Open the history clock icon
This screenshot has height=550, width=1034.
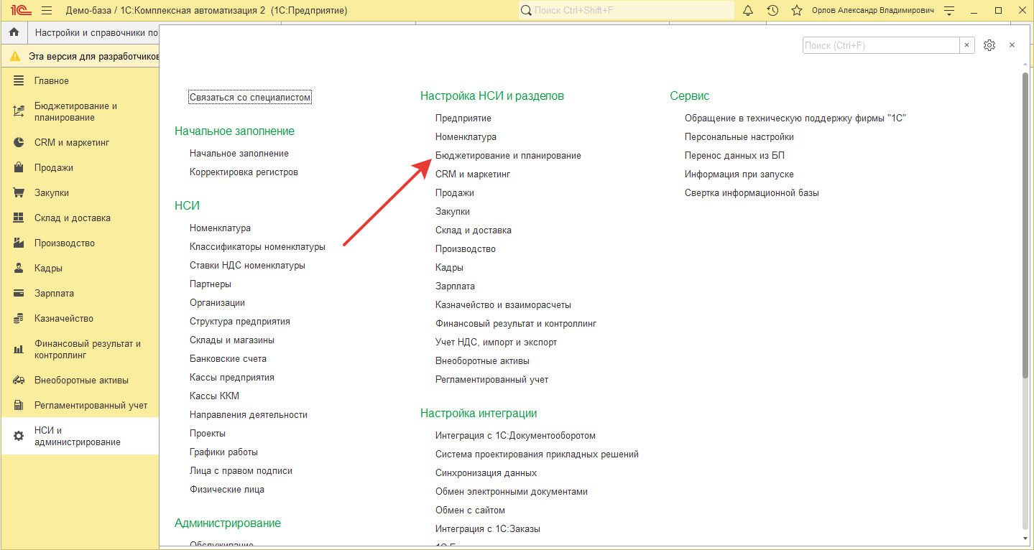click(772, 11)
